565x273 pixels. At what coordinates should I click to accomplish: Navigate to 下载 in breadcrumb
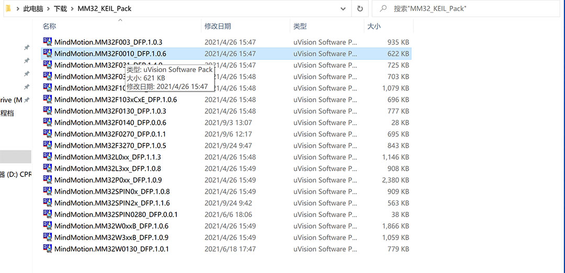(61, 9)
